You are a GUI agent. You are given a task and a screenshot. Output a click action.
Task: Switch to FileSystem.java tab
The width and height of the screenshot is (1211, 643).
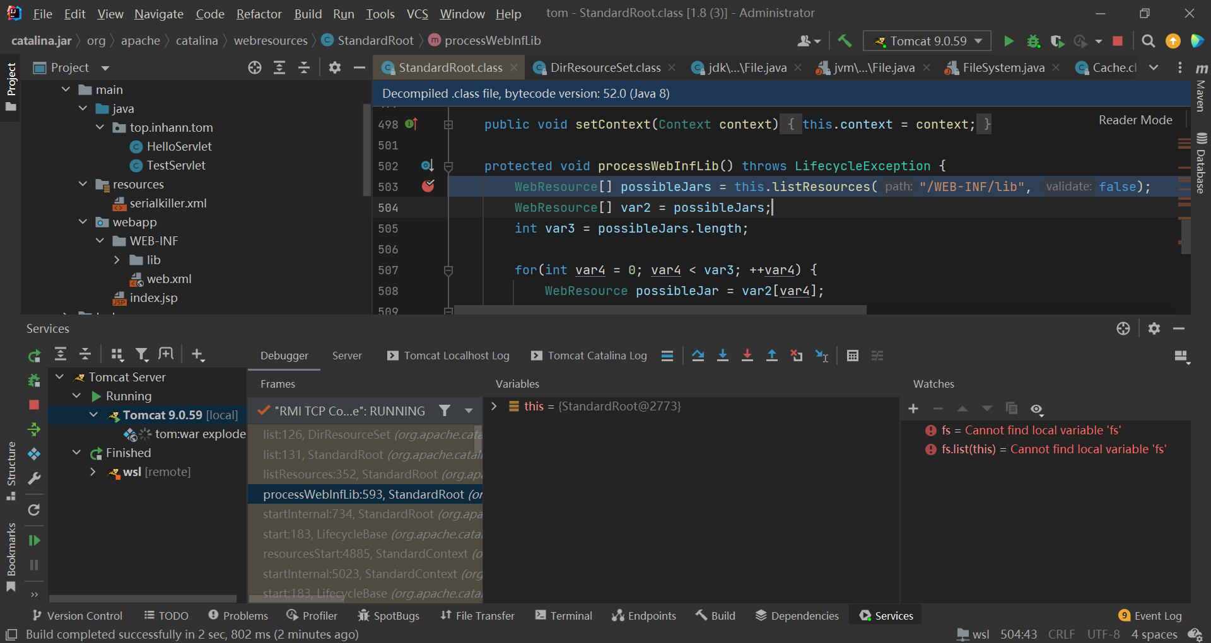pos(1003,67)
